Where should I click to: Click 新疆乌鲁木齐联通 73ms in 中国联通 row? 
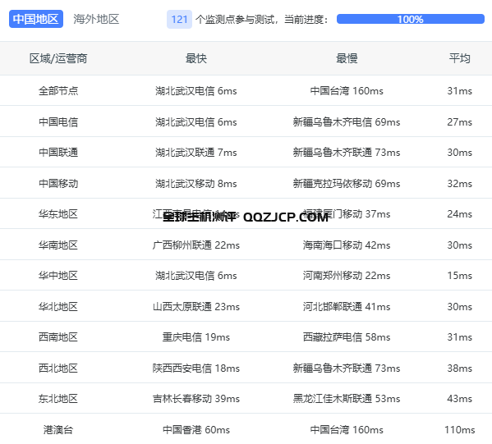coord(347,153)
